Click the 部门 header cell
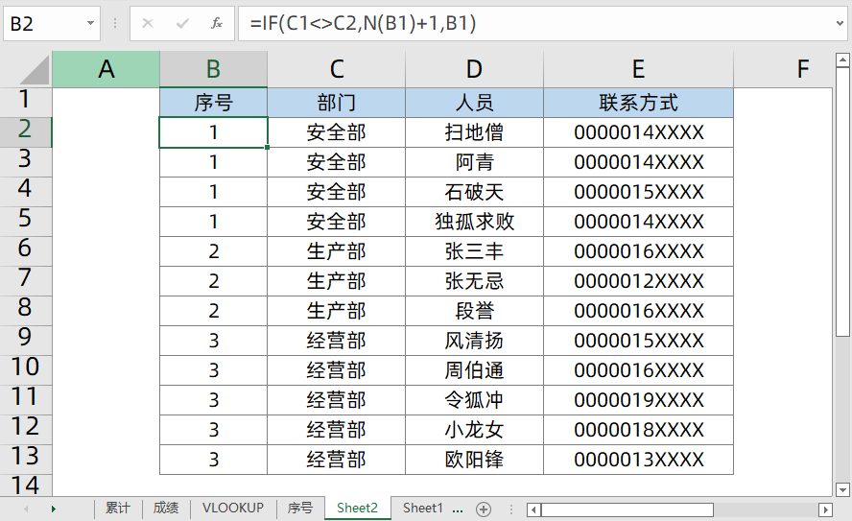 point(337,102)
